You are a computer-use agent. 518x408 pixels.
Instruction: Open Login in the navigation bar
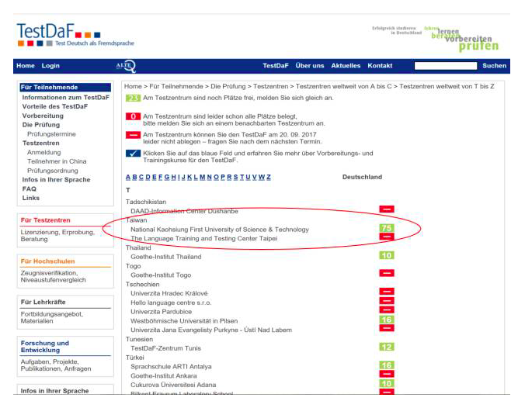click(50, 66)
